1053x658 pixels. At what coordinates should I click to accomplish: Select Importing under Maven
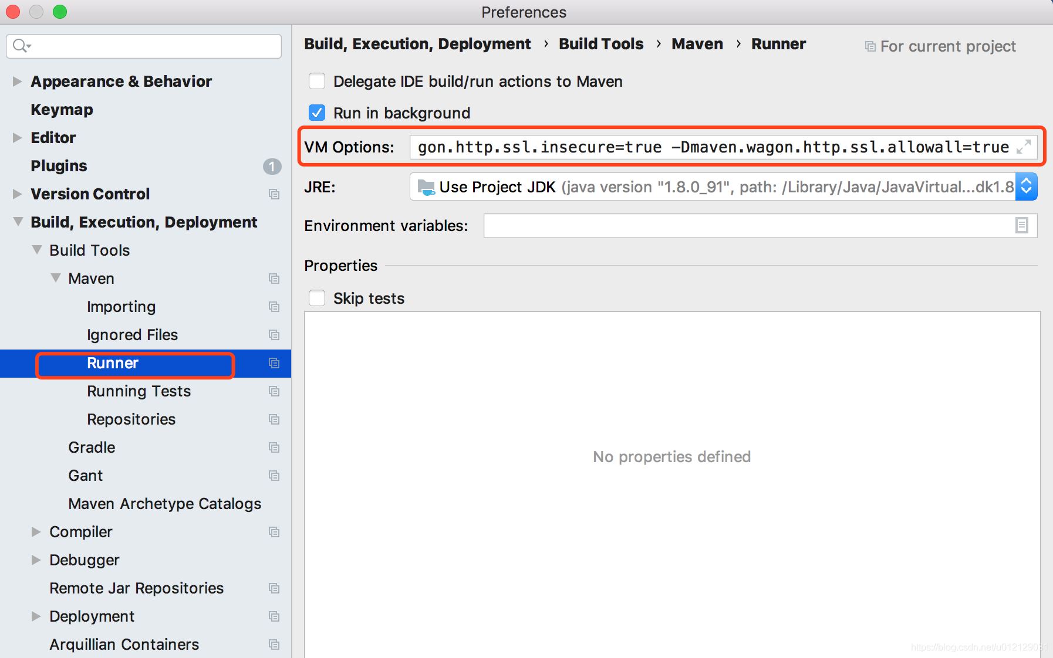click(122, 307)
